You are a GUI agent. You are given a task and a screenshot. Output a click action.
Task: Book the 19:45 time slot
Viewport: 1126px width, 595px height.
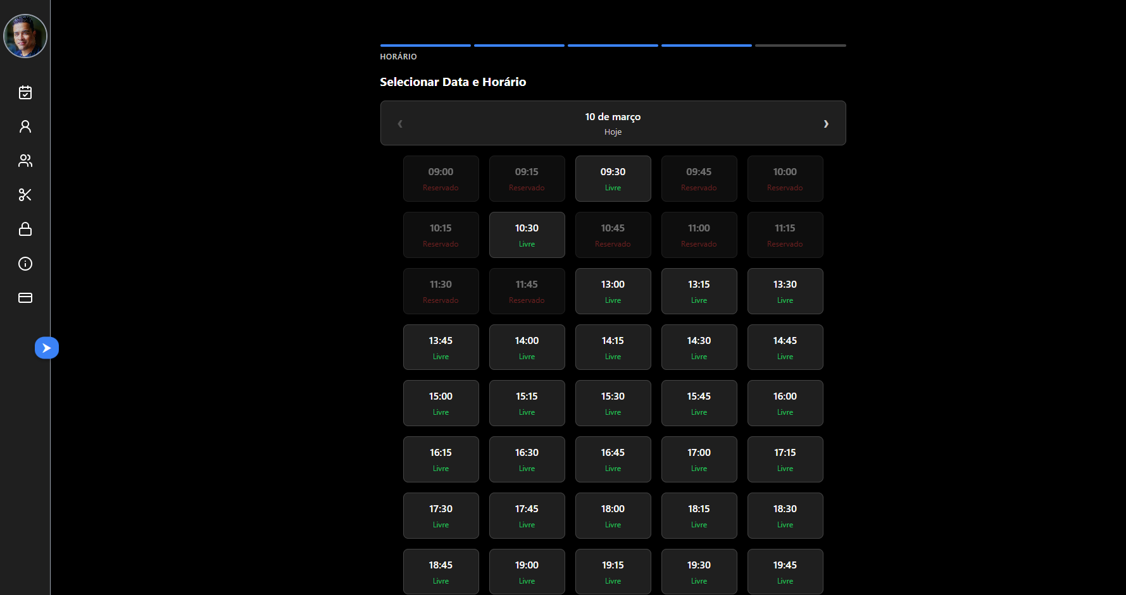tap(785, 572)
